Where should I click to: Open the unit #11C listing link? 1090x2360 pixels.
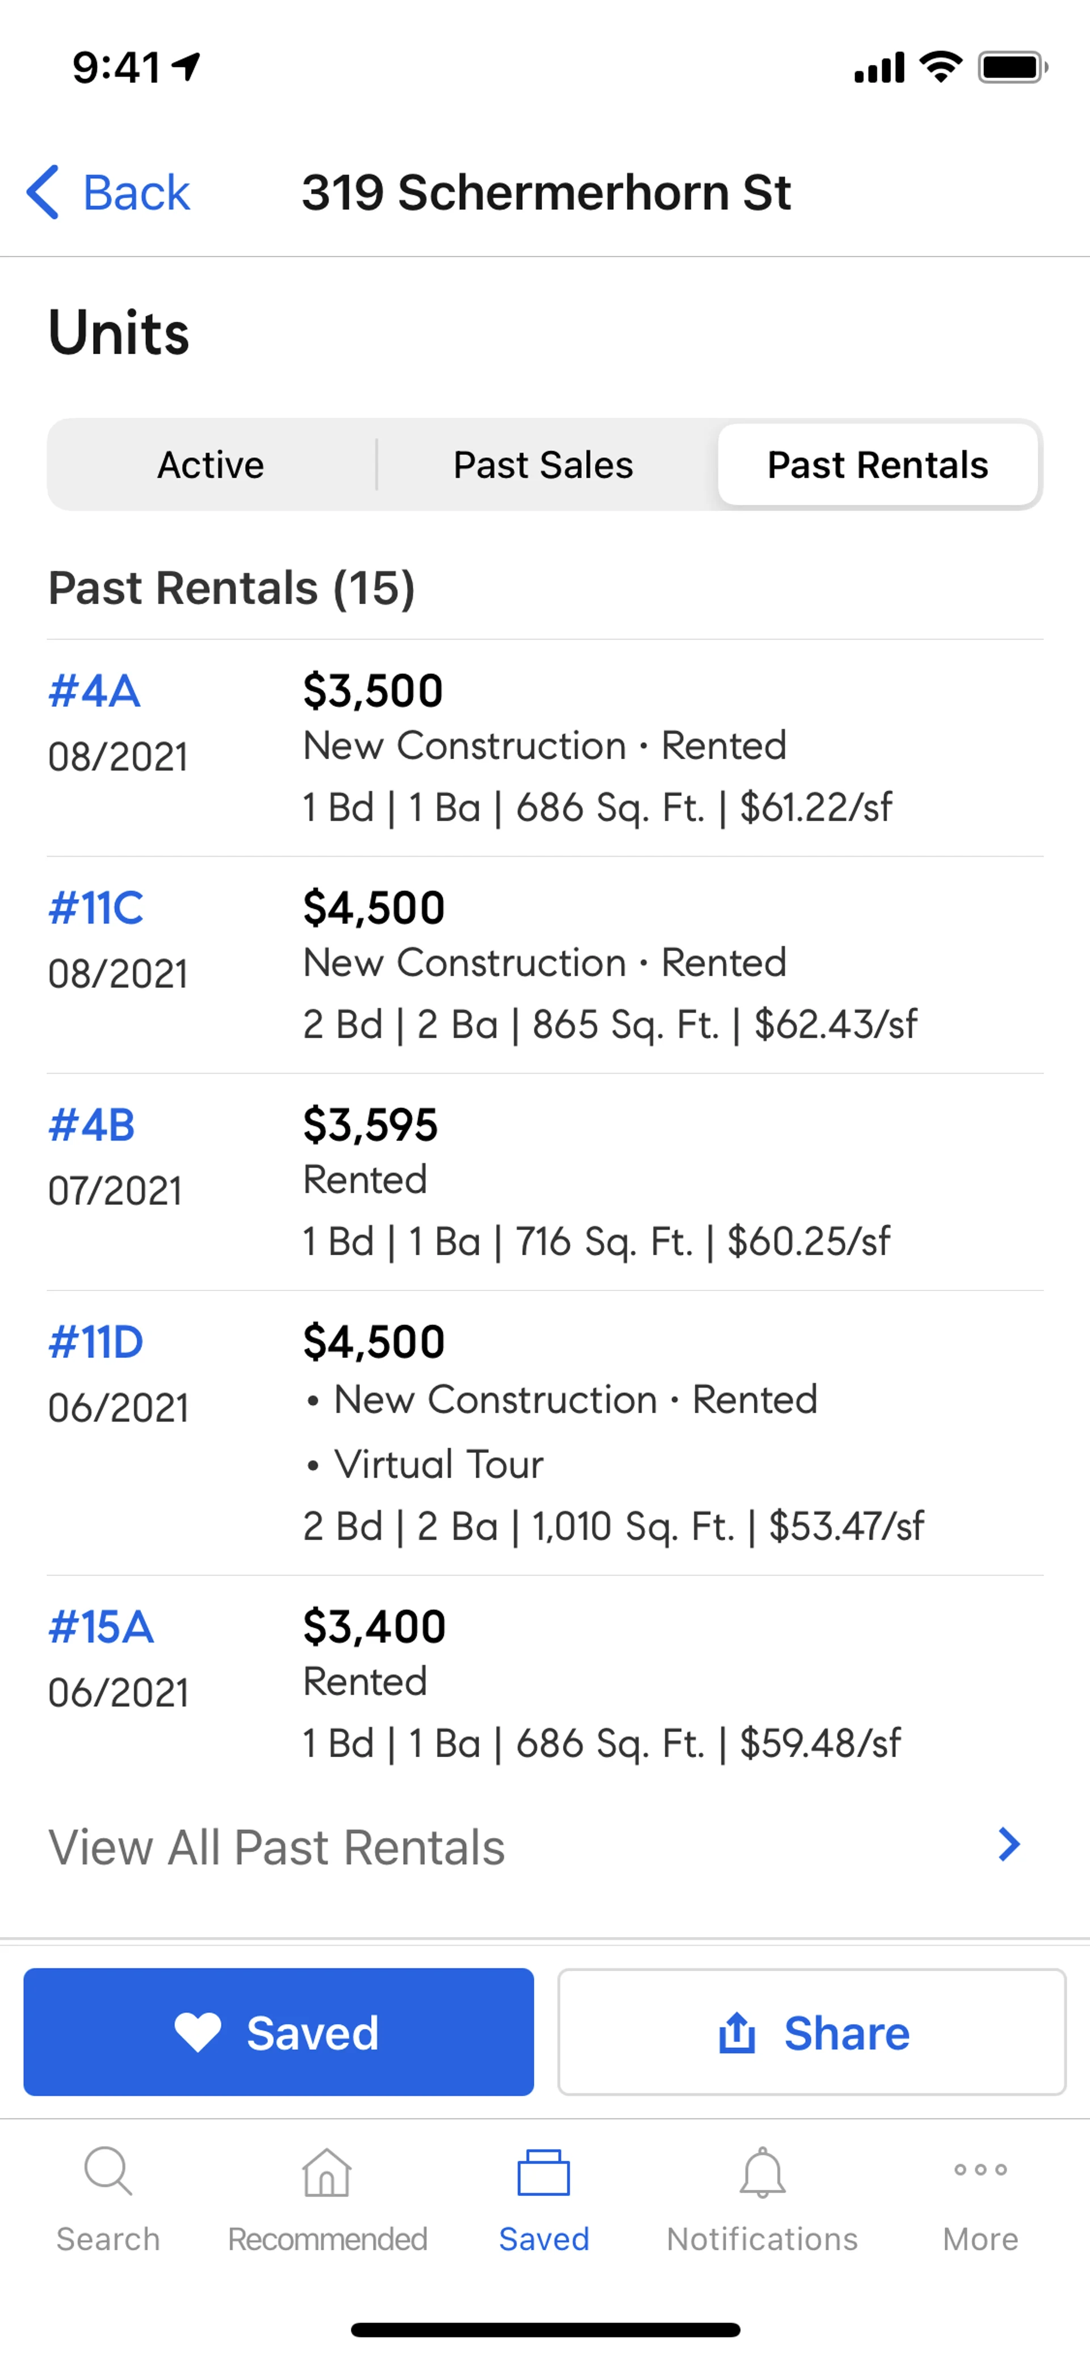pyautogui.click(x=96, y=908)
